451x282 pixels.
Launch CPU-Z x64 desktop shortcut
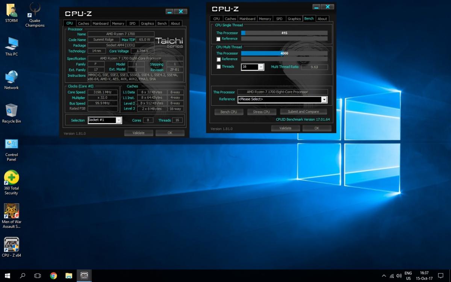pyautogui.click(x=11, y=247)
